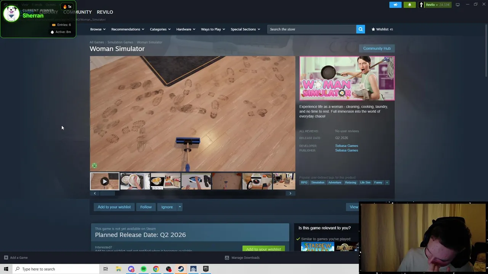Click in the Search the store field
The width and height of the screenshot is (488, 274).
[311, 29]
